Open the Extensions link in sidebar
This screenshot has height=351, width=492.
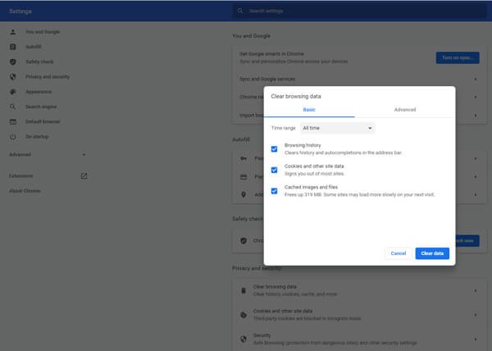[x=21, y=176]
